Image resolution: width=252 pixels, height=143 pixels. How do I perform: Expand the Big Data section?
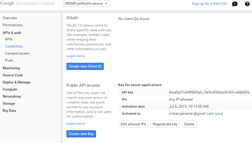pyautogui.click(x=9, y=111)
